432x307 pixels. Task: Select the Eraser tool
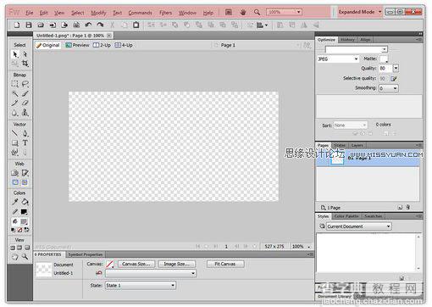click(x=25, y=103)
